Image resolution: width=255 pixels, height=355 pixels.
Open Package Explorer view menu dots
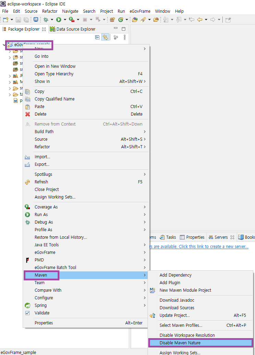(125, 37)
